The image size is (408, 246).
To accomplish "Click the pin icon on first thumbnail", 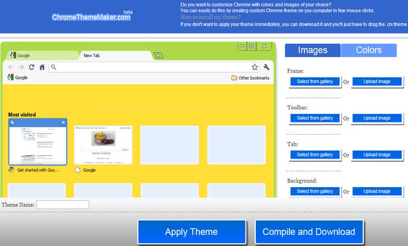I will (x=12, y=122).
